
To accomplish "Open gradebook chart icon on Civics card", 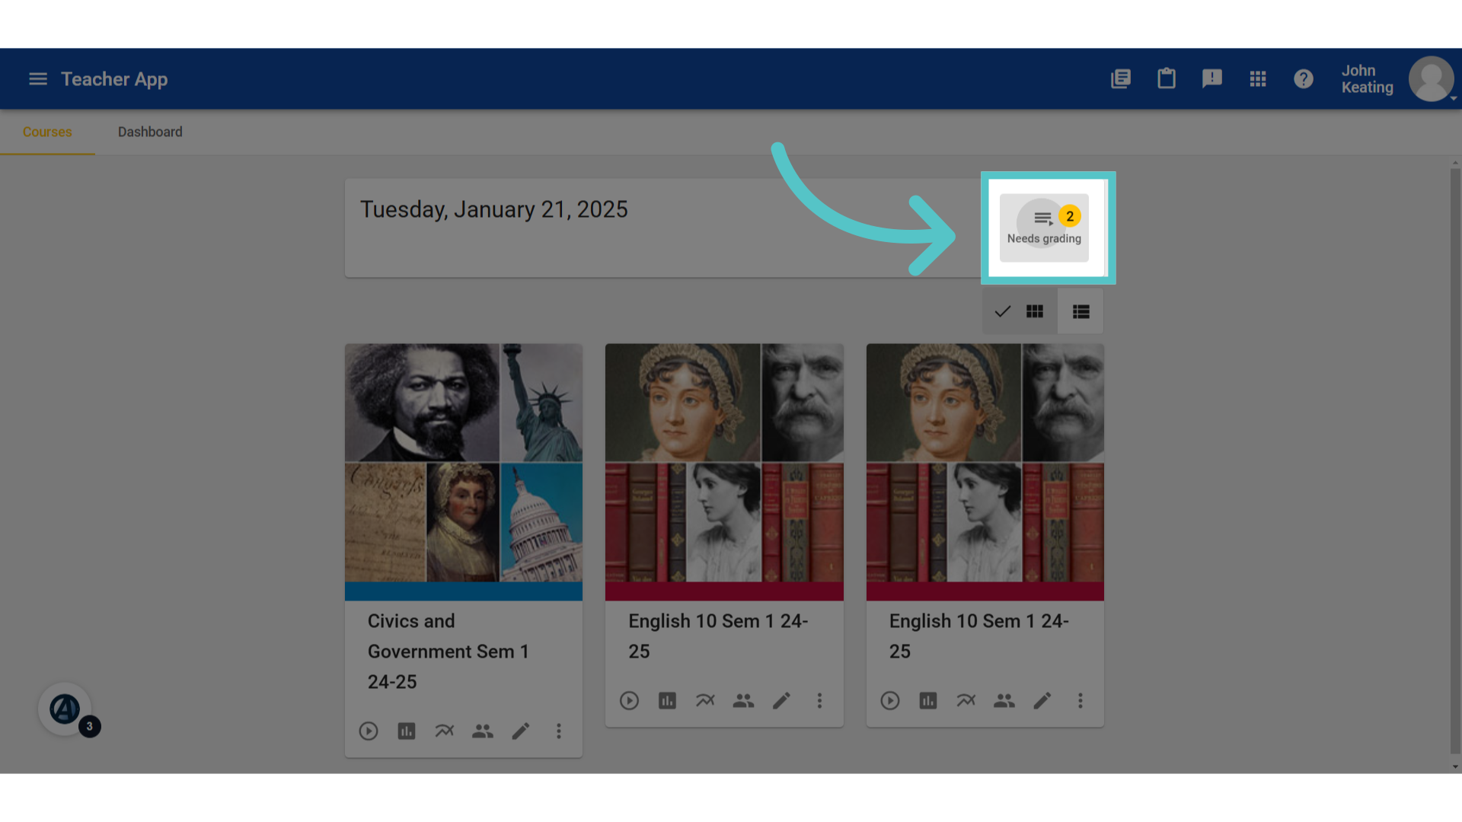I will 407,731.
